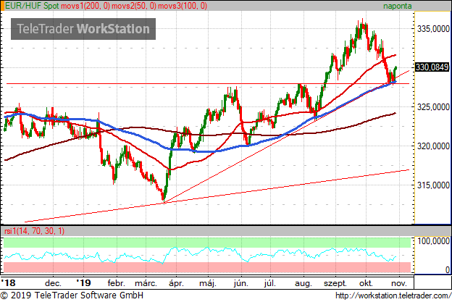Viewport: 452px width, 302px height.
Task: Click the 'máj.' month label
Action: coord(208,283)
